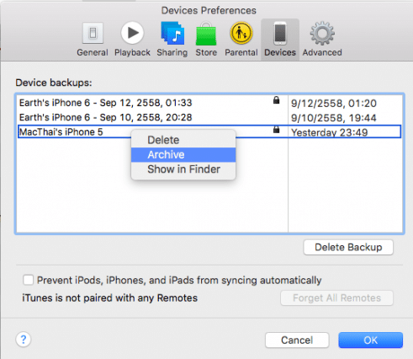Open the General preferences pane
This screenshot has width=413, height=359.
click(x=93, y=40)
